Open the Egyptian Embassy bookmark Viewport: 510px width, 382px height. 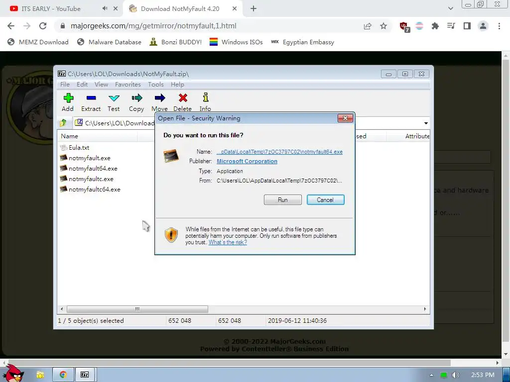302,42
